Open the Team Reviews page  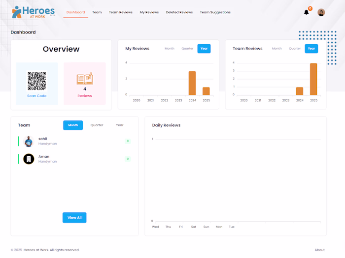pos(121,12)
